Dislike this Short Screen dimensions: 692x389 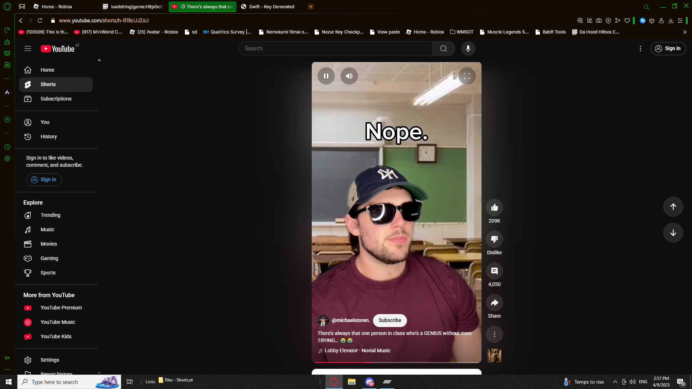pos(494,239)
